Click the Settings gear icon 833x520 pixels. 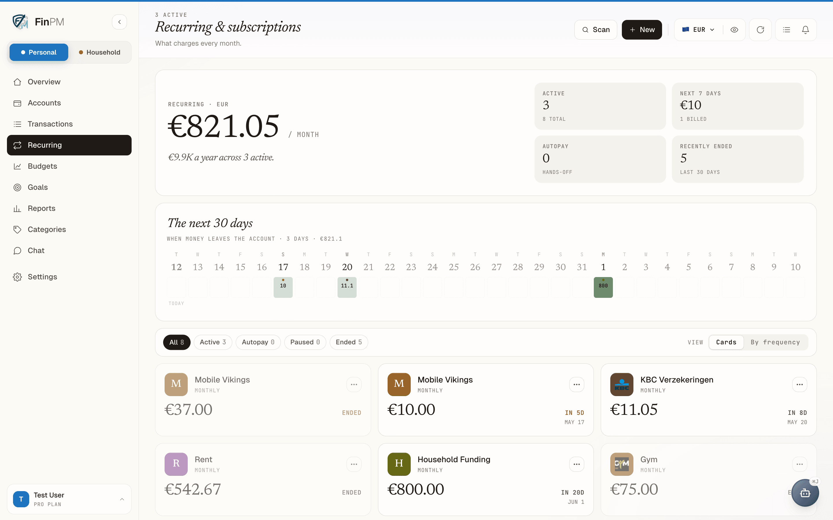[17, 277]
